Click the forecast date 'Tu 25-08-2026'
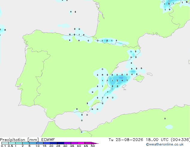 (x=126, y=140)
